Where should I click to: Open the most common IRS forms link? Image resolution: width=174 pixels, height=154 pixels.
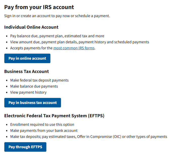(x=74, y=48)
